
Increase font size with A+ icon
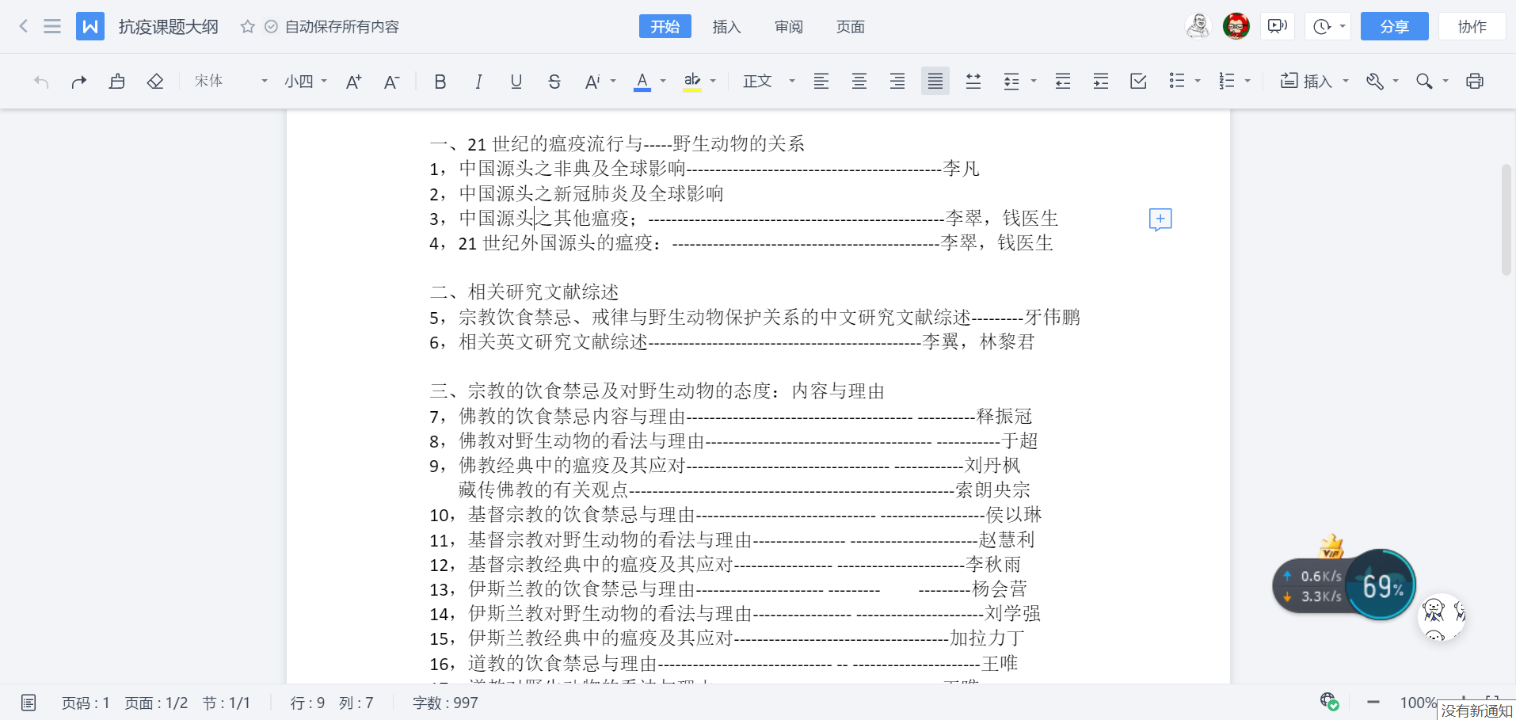click(x=353, y=81)
